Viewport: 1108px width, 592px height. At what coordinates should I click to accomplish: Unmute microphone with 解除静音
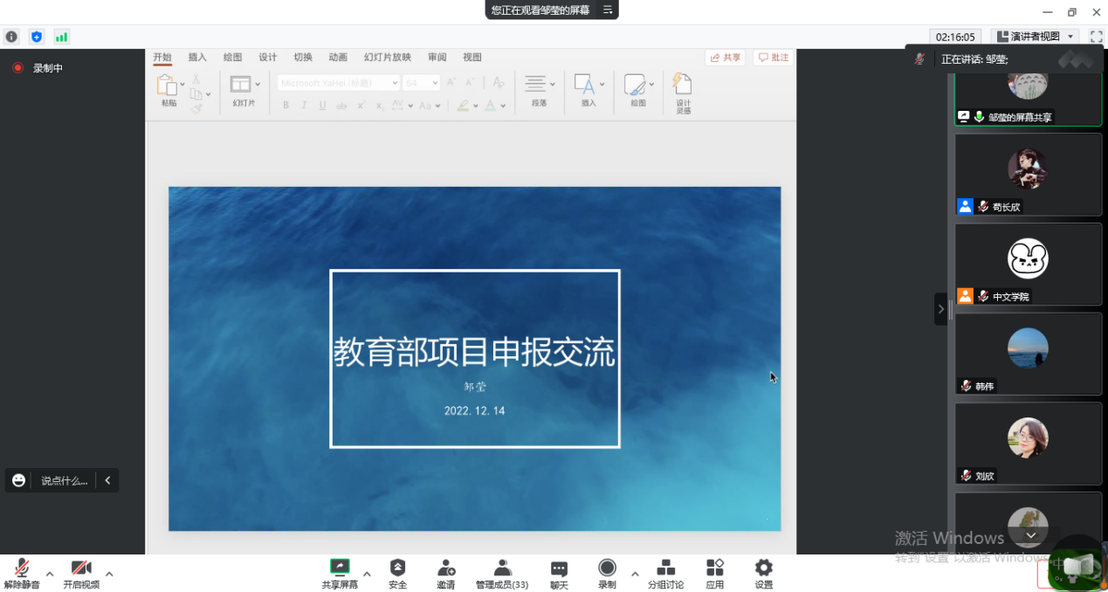[22, 569]
